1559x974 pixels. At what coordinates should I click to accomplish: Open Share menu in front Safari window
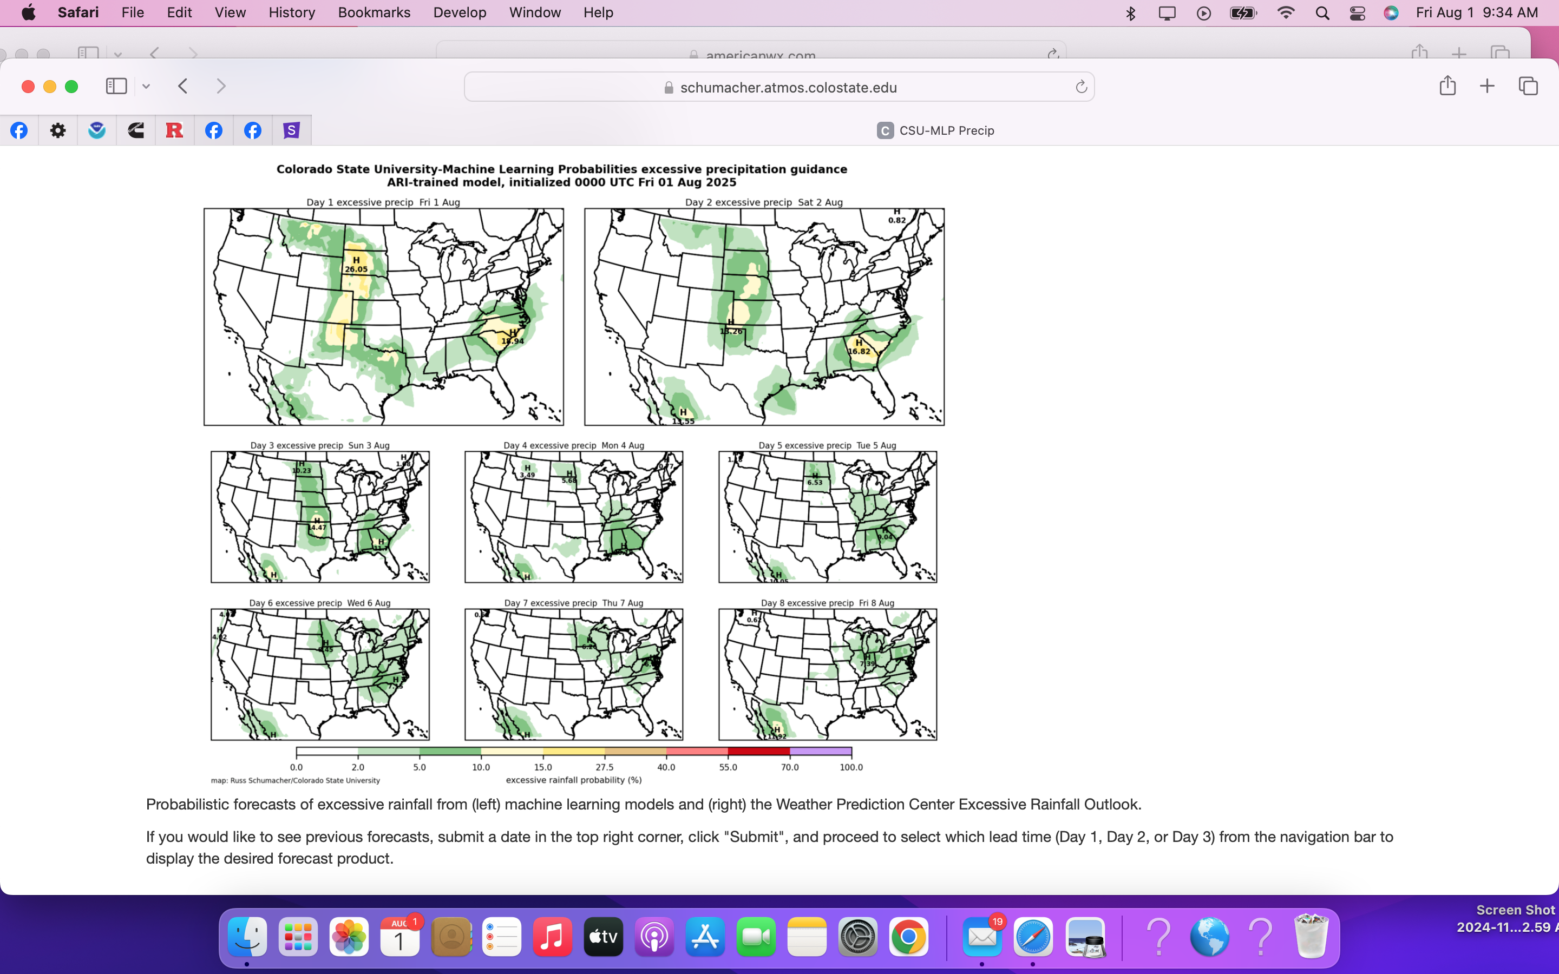click(1447, 85)
